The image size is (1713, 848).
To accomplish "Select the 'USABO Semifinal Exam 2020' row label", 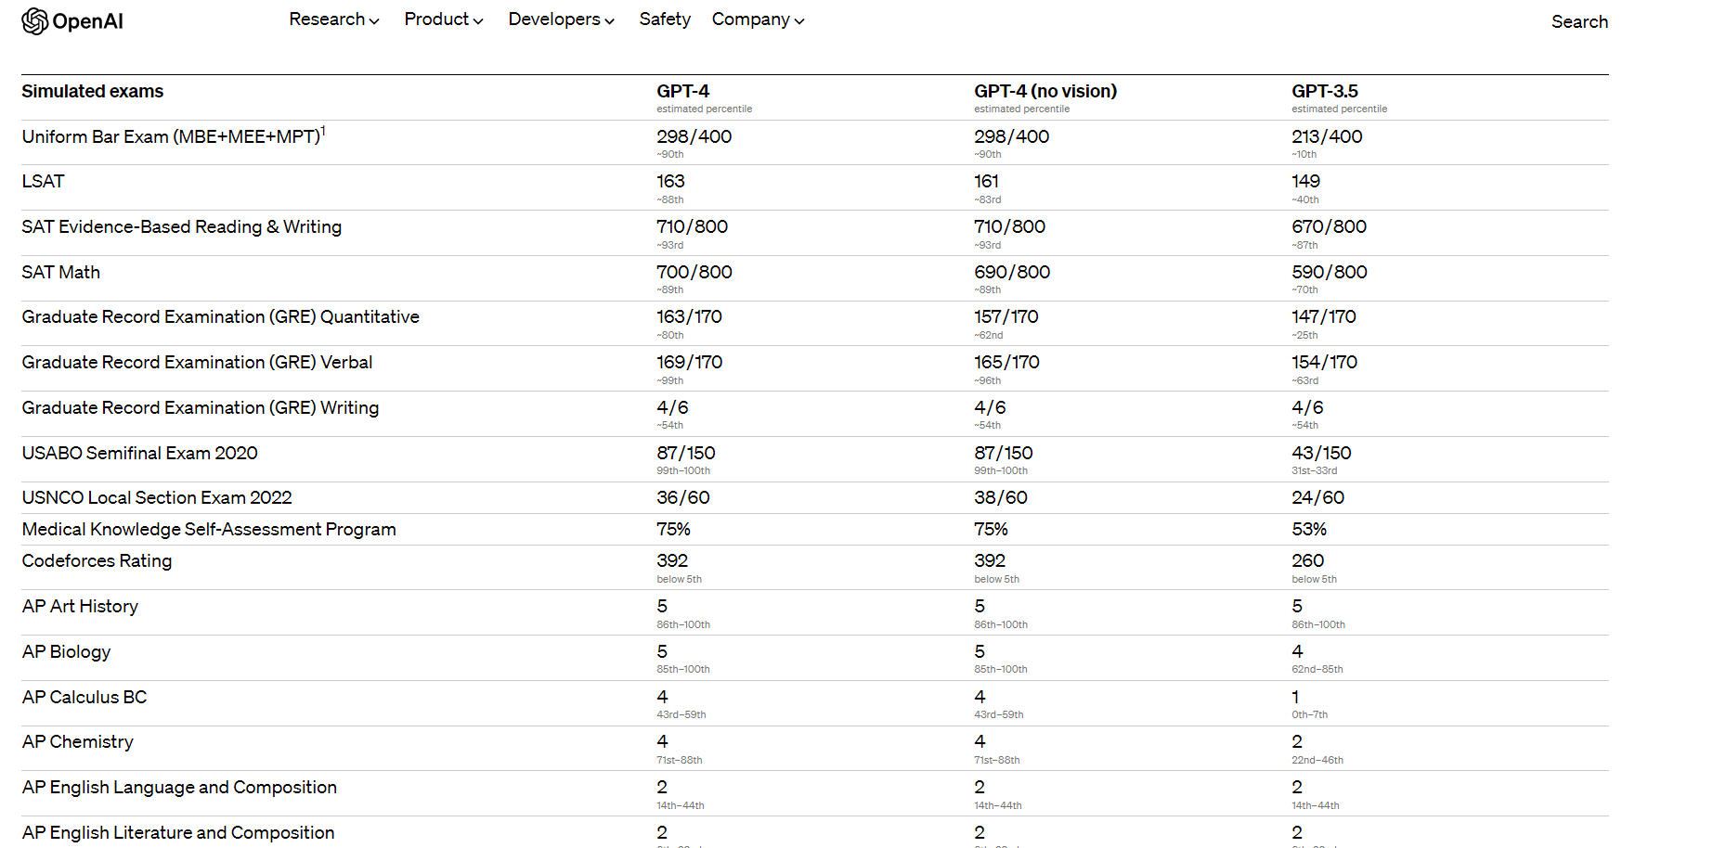I will pyautogui.click(x=140, y=453).
